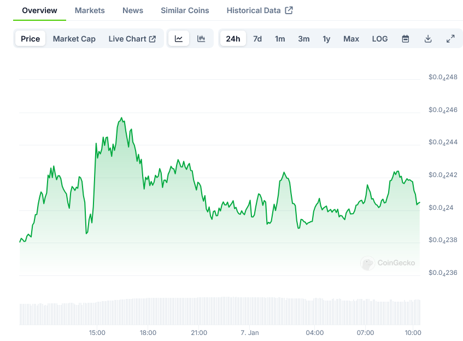The height and width of the screenshot is (341, 463).
Task: Select the 3m range button
Action: [303, 39]
